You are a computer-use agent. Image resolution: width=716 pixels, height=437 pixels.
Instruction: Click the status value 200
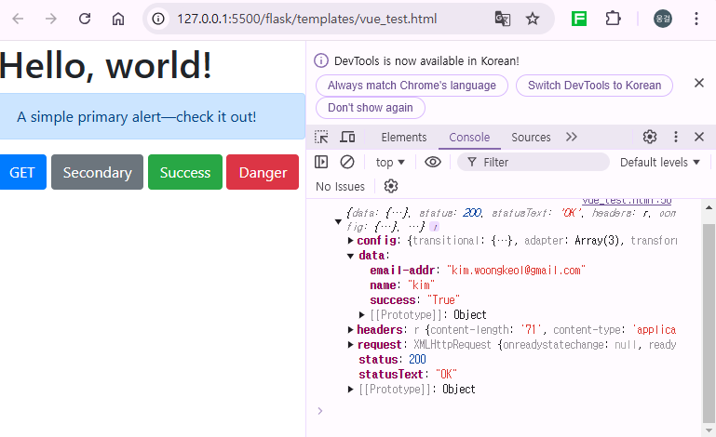pos(417,360)
